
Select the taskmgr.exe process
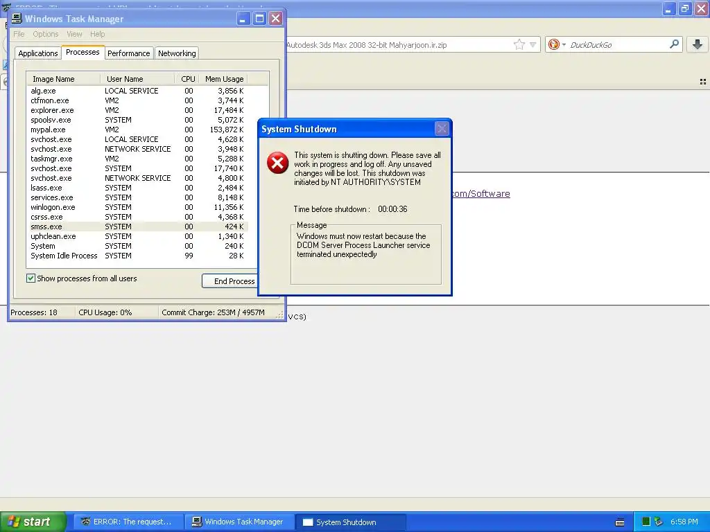coord(138,159)
